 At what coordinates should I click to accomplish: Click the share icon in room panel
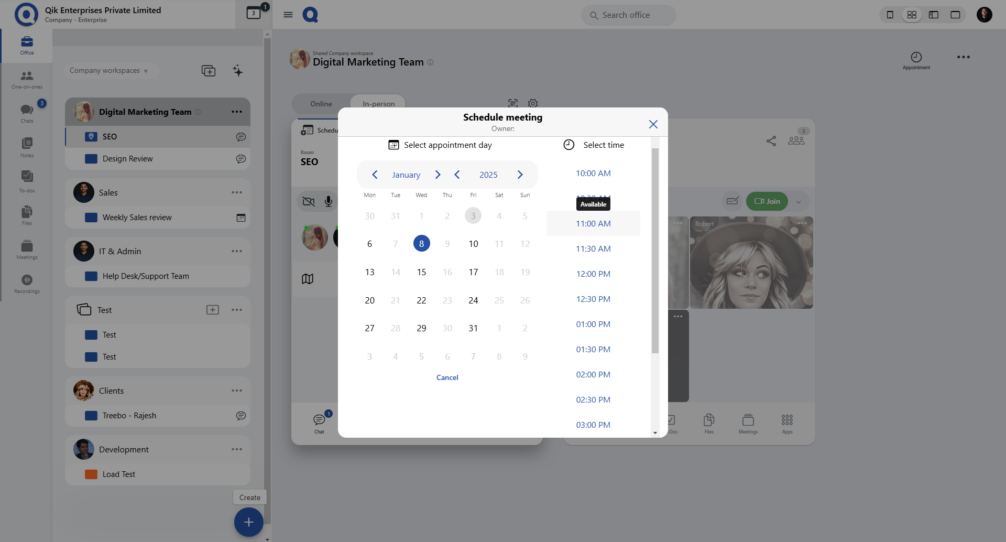(x=771, y=141)
